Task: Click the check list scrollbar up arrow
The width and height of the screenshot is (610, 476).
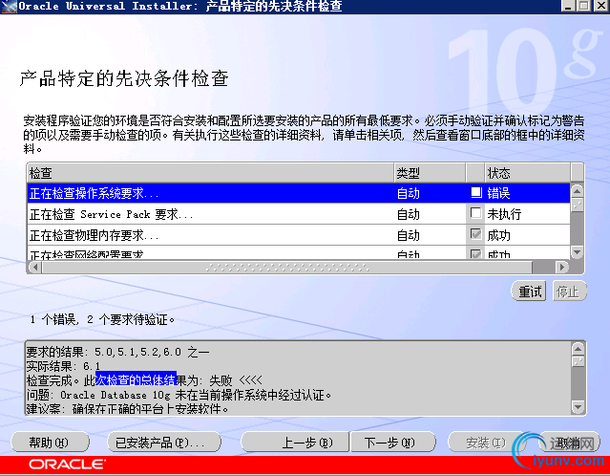Action: pyautogui.click(x=577, y=191)
